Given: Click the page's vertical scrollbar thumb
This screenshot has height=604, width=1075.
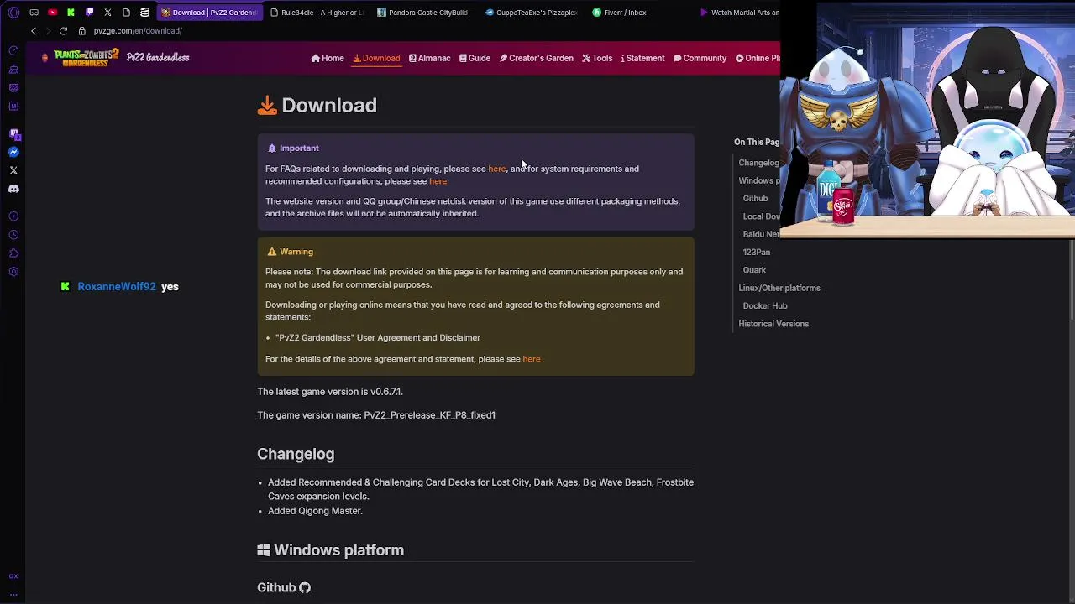Looking at the screenshot, I should (x=1072, y=279).
